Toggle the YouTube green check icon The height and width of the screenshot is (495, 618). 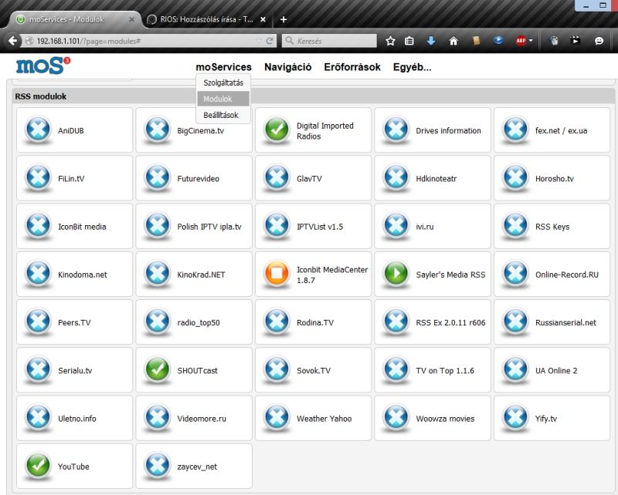(x=38, y=465)
